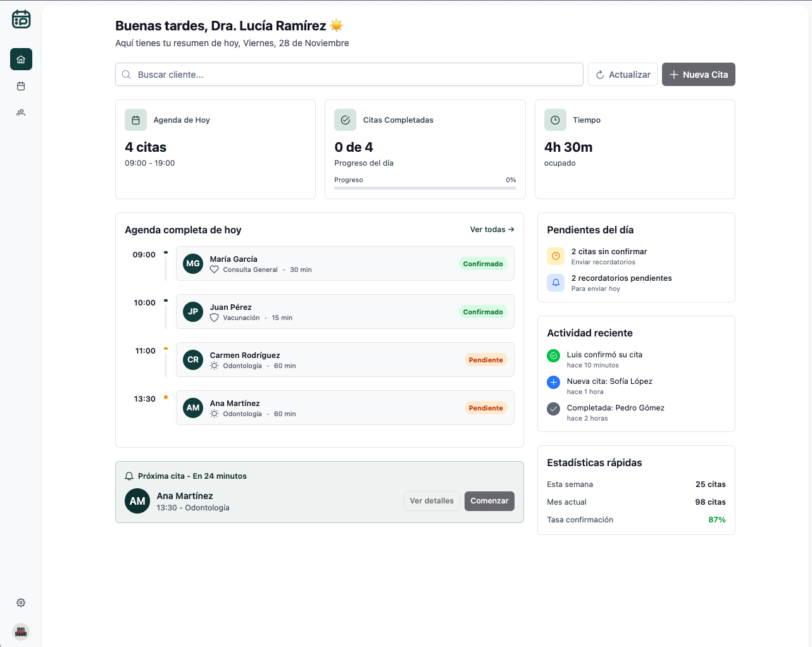Click the app logo at the top sidebar
Screen dimensions: 812x647
(x=21, y=19)
